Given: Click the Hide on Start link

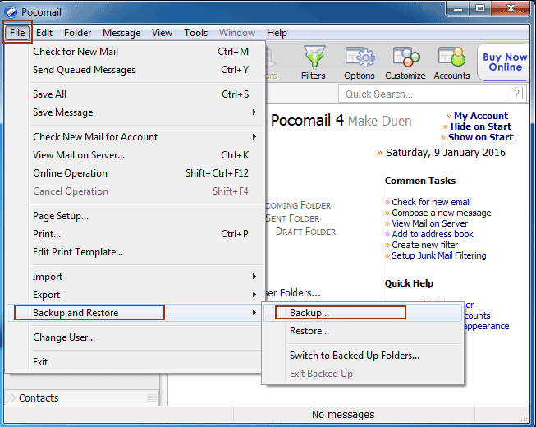Looking at the screenshot, I should click(x=481, y=126).
